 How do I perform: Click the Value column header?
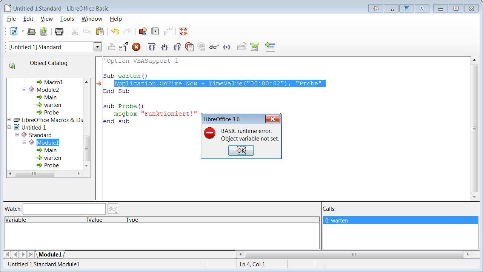(x=106, y=219)
